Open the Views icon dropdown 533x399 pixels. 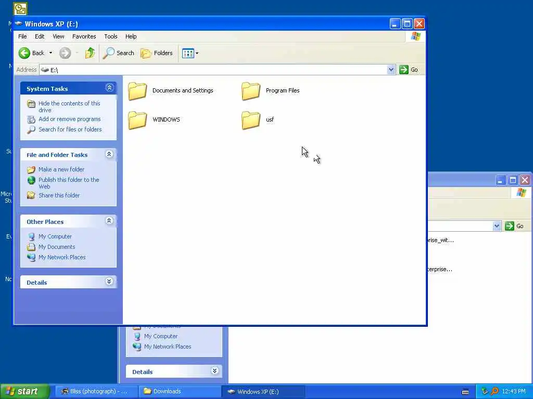click(x=190, y=53)
